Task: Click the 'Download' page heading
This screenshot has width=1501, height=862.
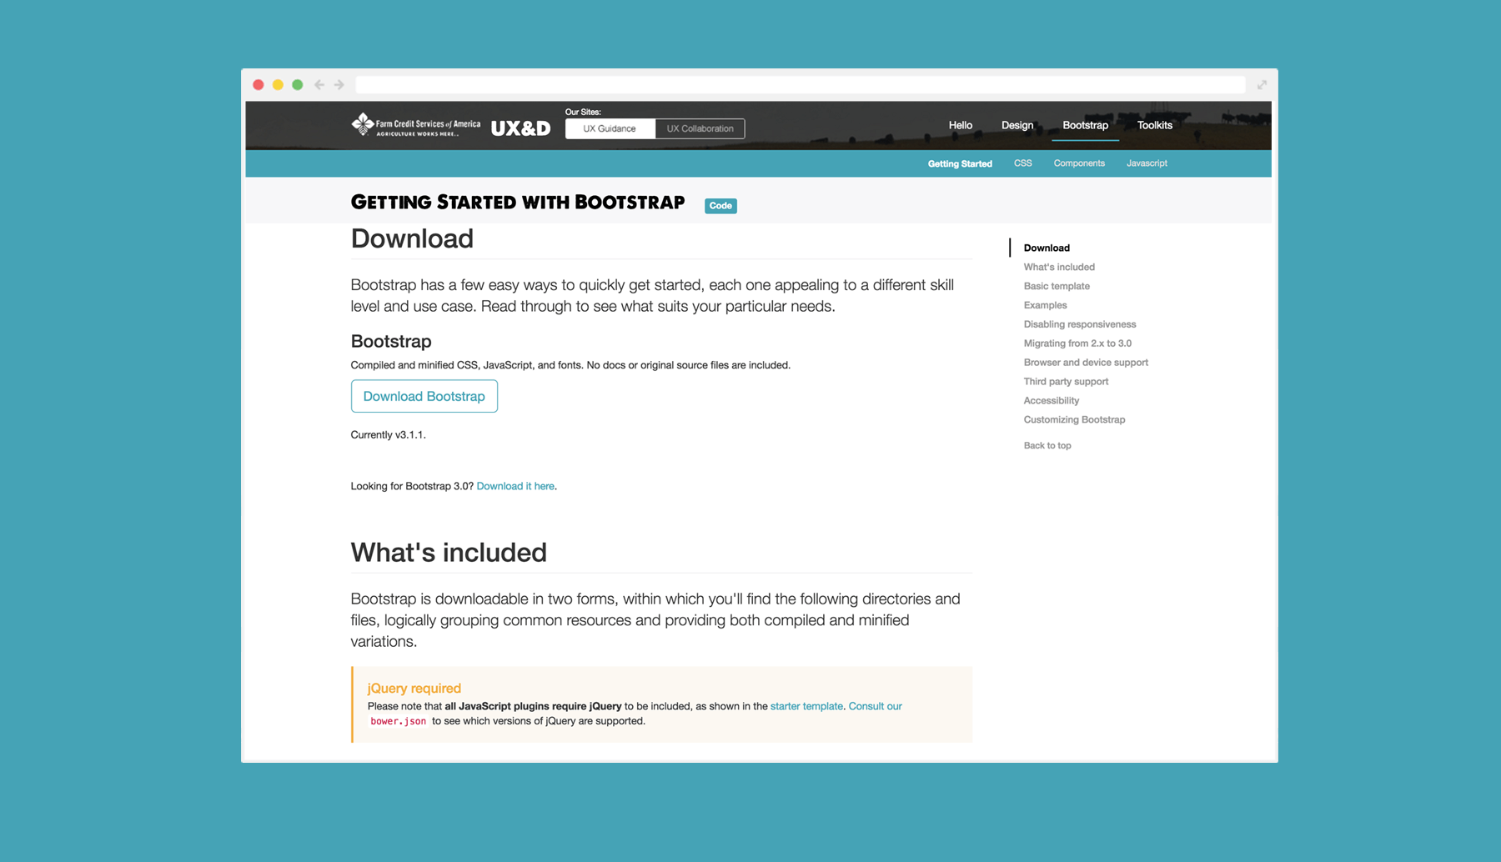Action: 412,238
